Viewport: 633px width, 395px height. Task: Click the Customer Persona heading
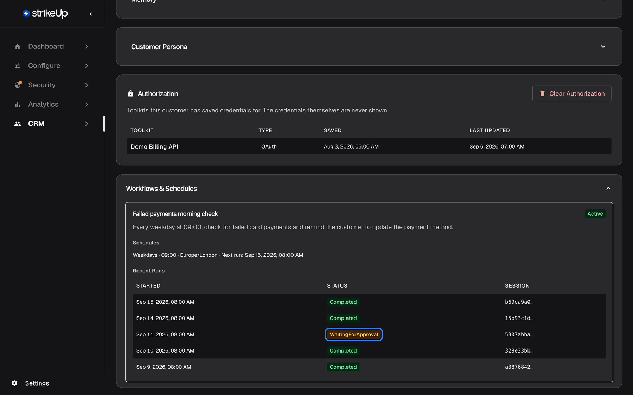[x=159, y=47]
